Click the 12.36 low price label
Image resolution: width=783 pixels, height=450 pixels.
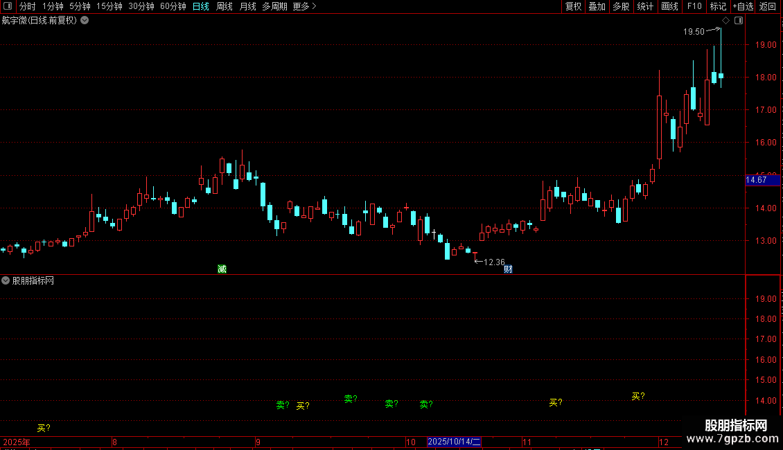click(x=494, y=262)
